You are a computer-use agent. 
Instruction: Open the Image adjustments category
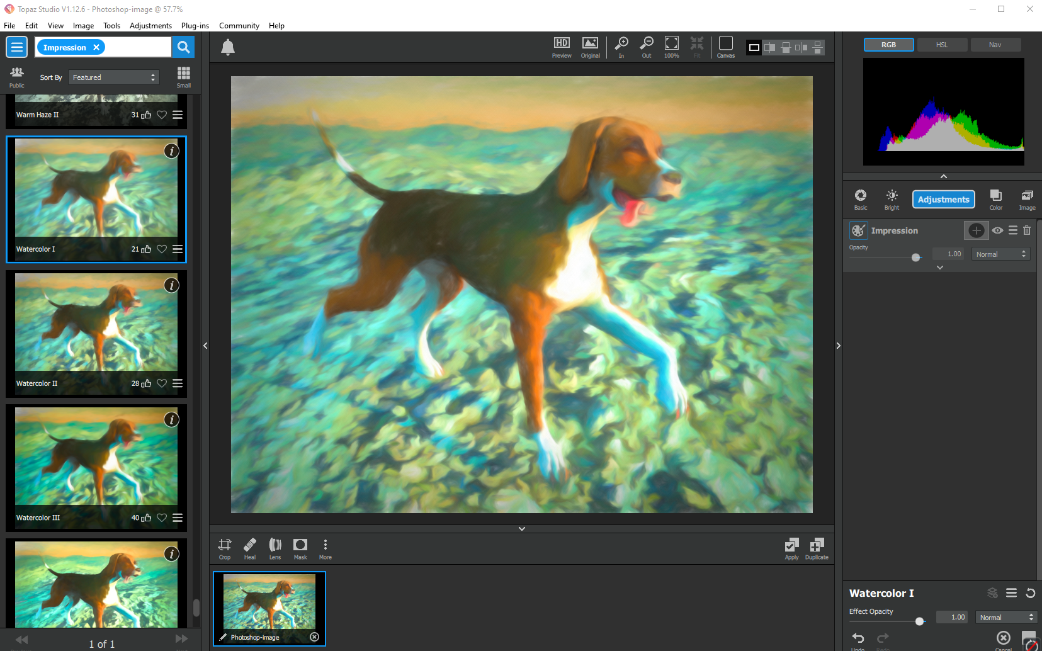click(x=1028, y=200)
